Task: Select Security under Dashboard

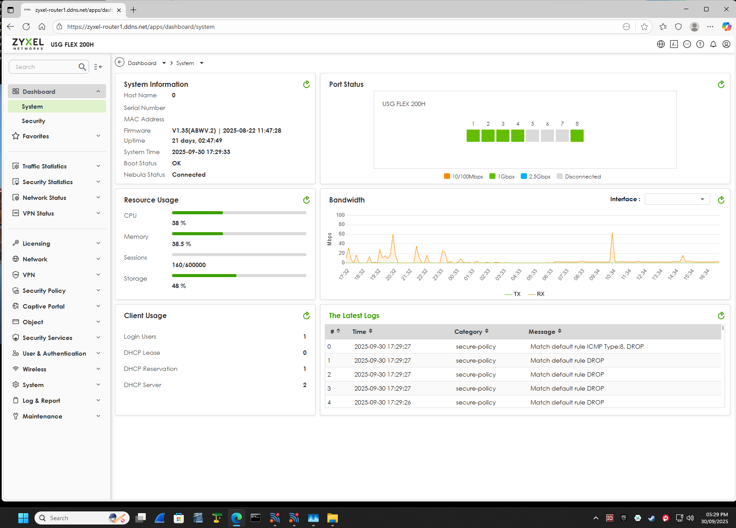Action: click(34, 121)
